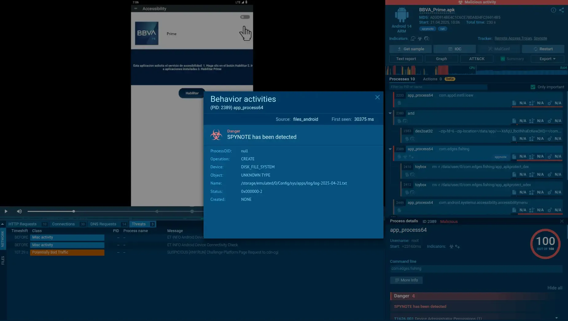The width and height of the screenshot is (568, 321).
Task: Mute the video with the speaker icon
Action: coord(19,211)
